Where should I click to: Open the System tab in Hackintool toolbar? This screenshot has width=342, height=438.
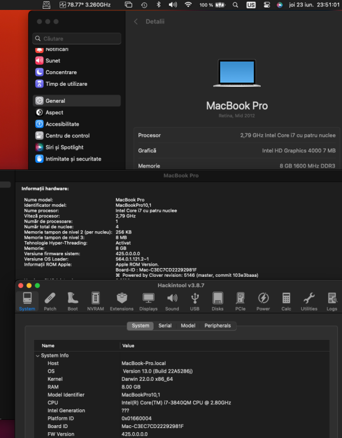pyautogui.click(x=27, y=301)
